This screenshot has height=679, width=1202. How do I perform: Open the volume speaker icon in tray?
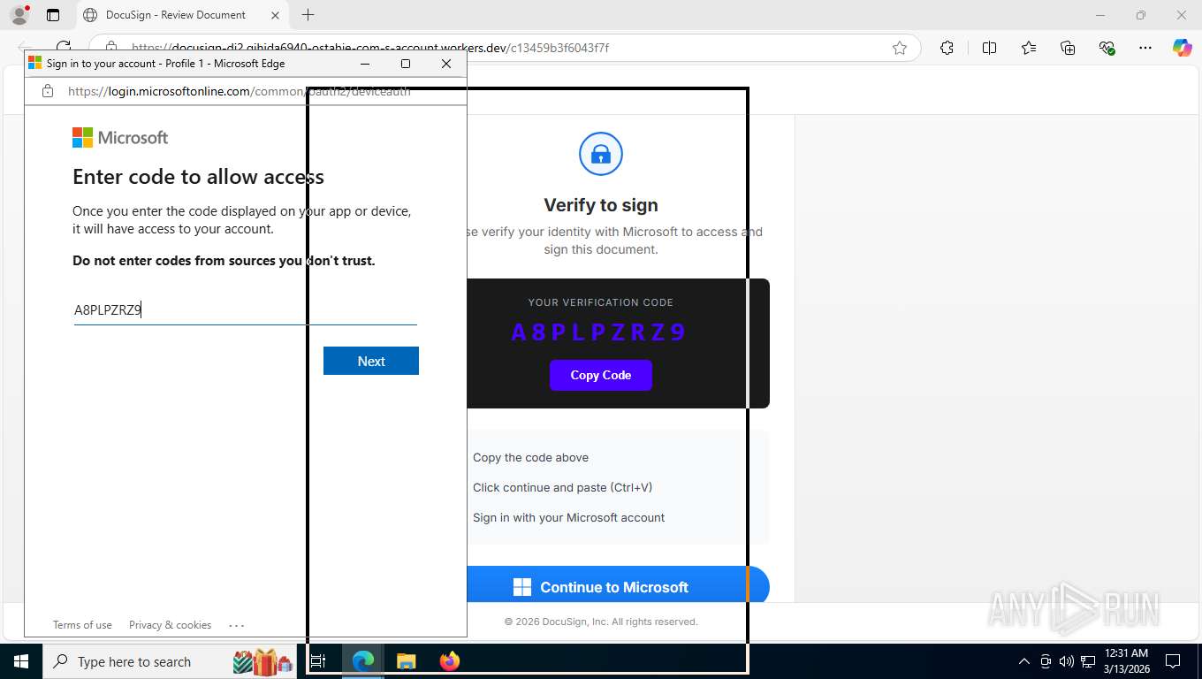tap(1067, 661)
